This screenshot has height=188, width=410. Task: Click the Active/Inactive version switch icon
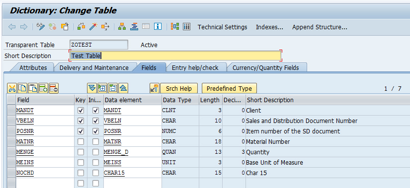coord(53,27)
